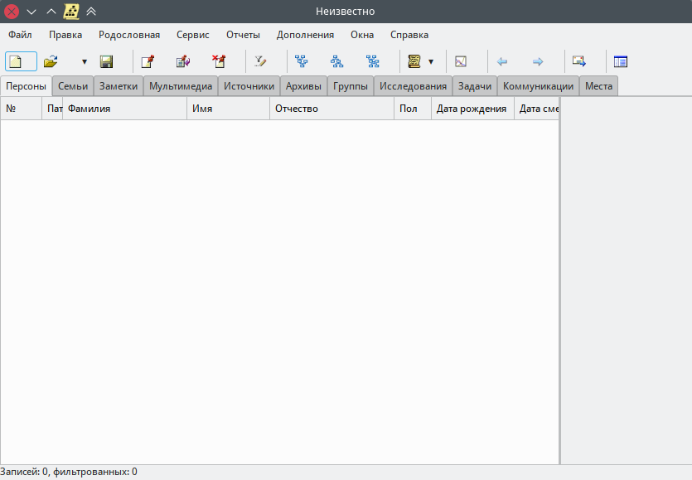Switch to the Заметки tab
Screen dimensions: 692x480
[119, 86]
